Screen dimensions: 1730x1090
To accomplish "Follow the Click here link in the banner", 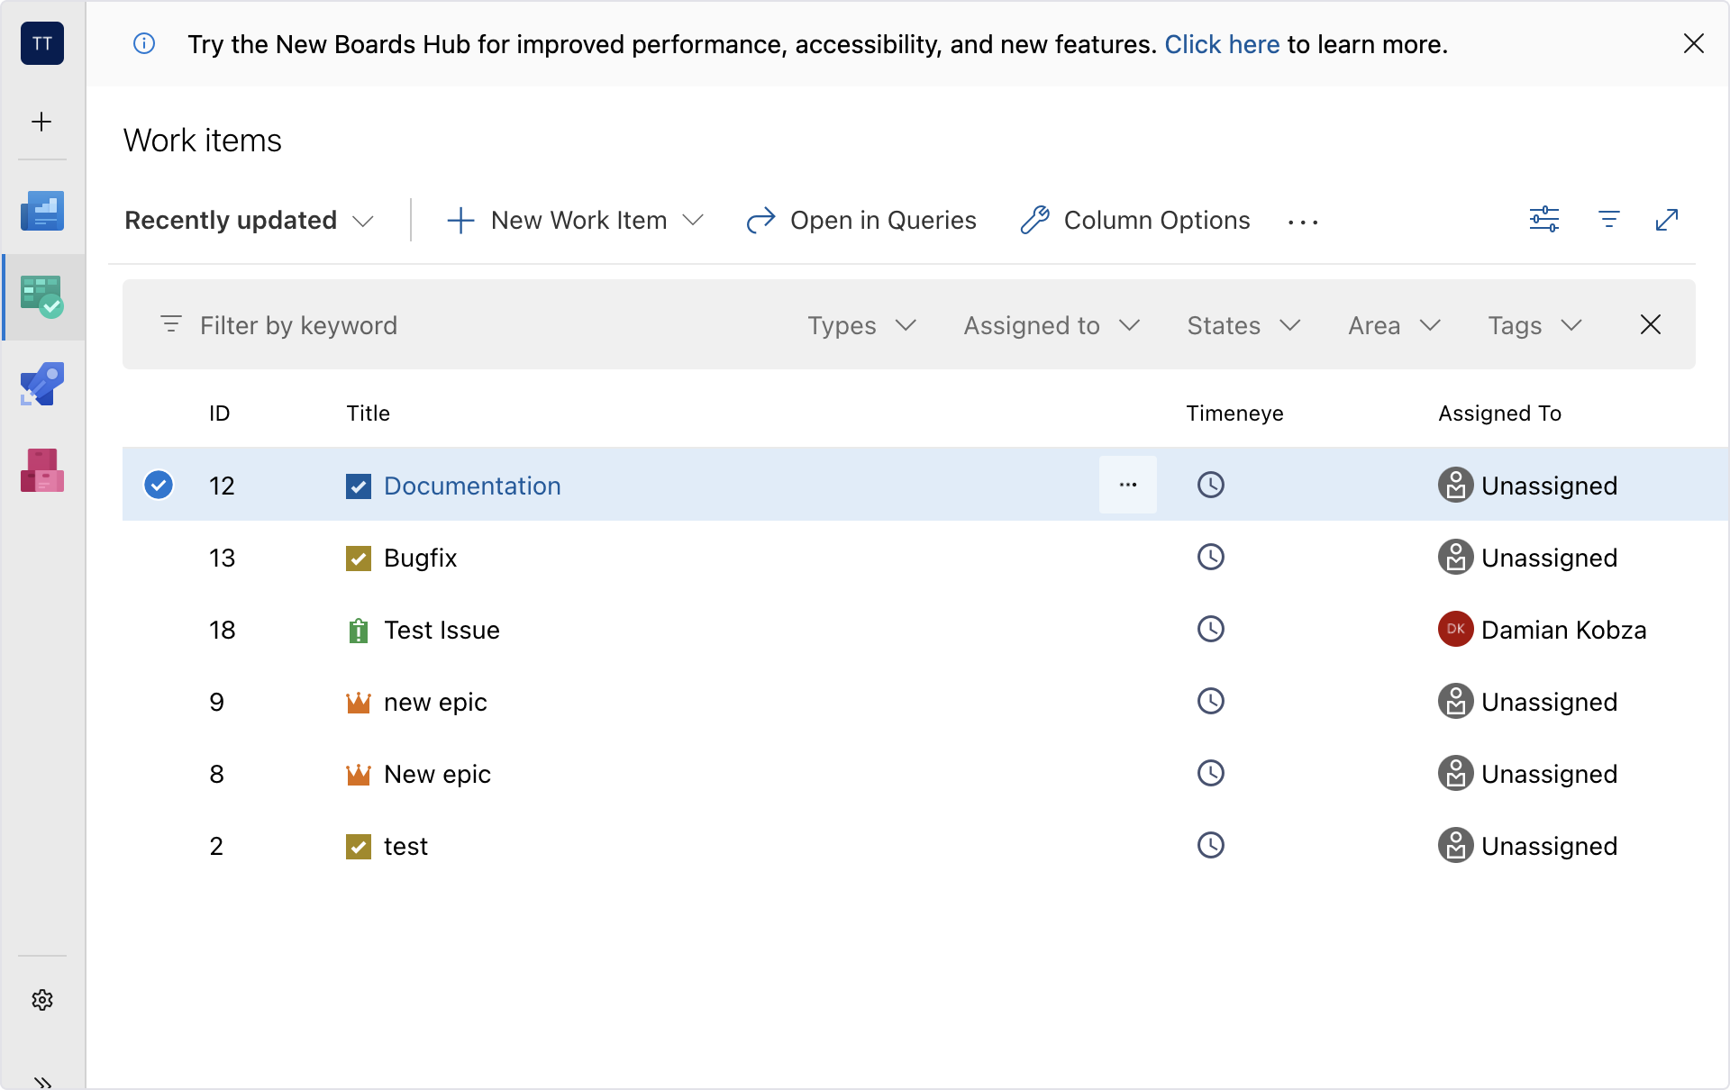I will [x=1222, y=43].
